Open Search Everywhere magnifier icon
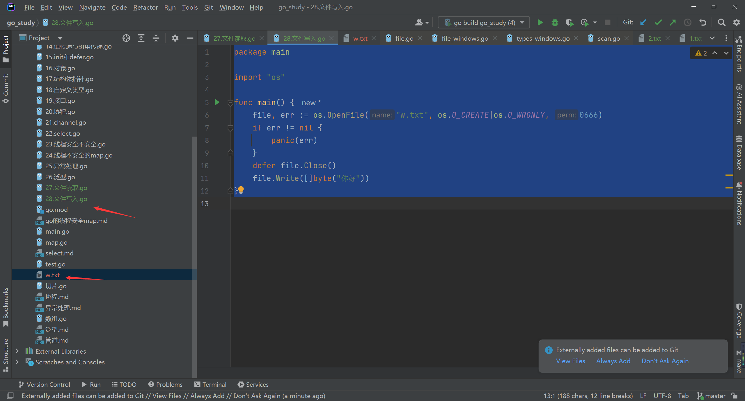 721,22
